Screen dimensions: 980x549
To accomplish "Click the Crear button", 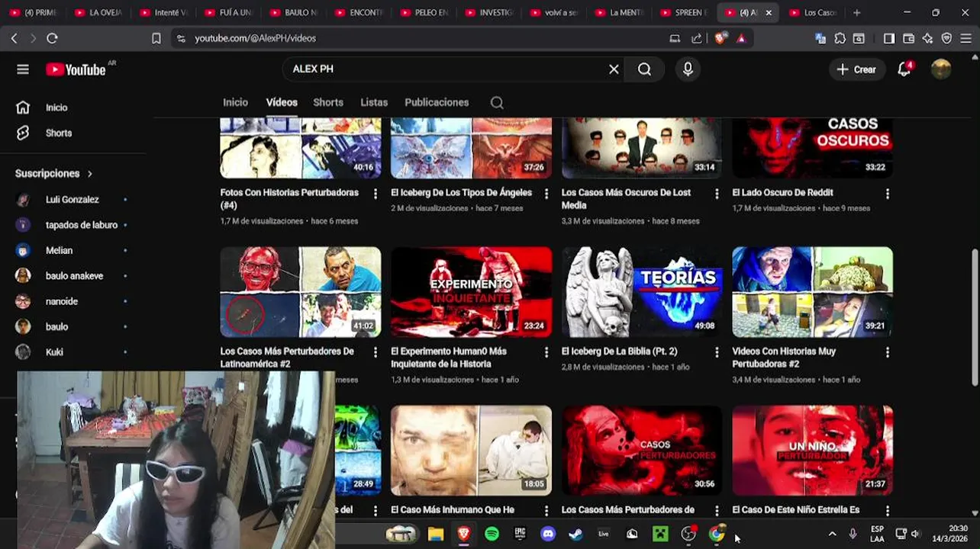I will (x=856, y=69).
